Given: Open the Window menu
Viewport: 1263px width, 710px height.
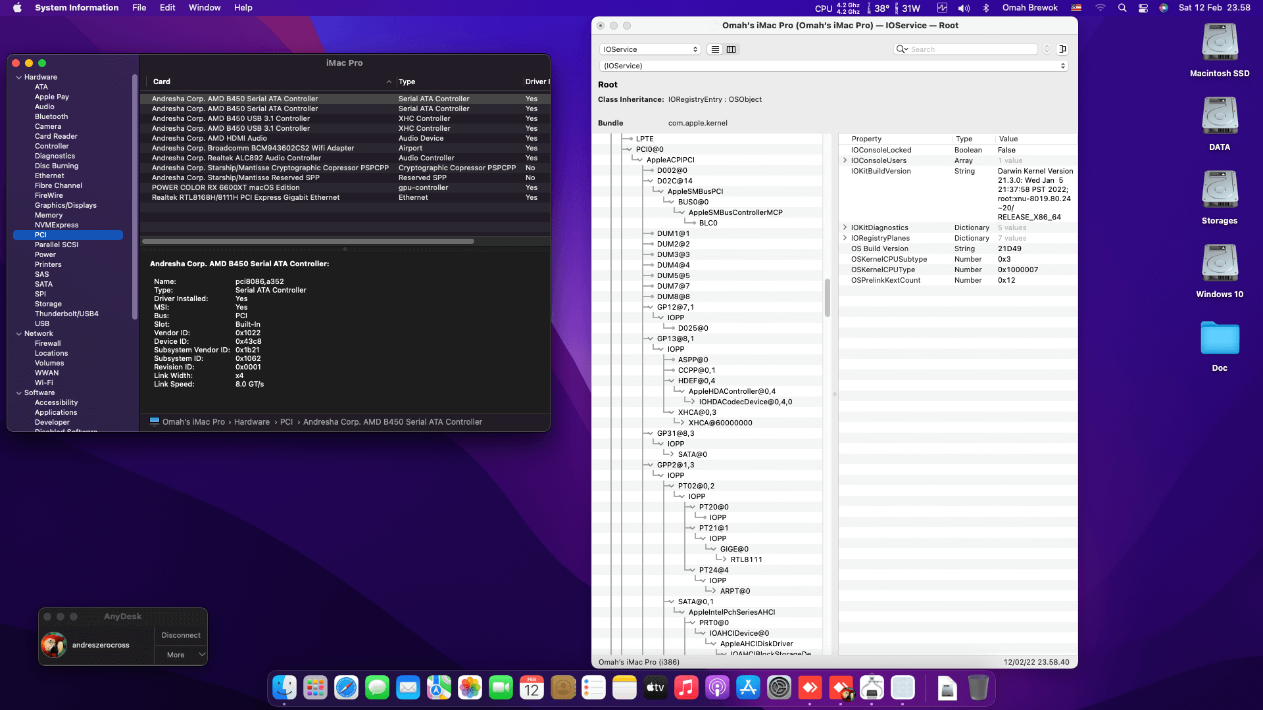Looking at the screenshot, I should 205,8.
